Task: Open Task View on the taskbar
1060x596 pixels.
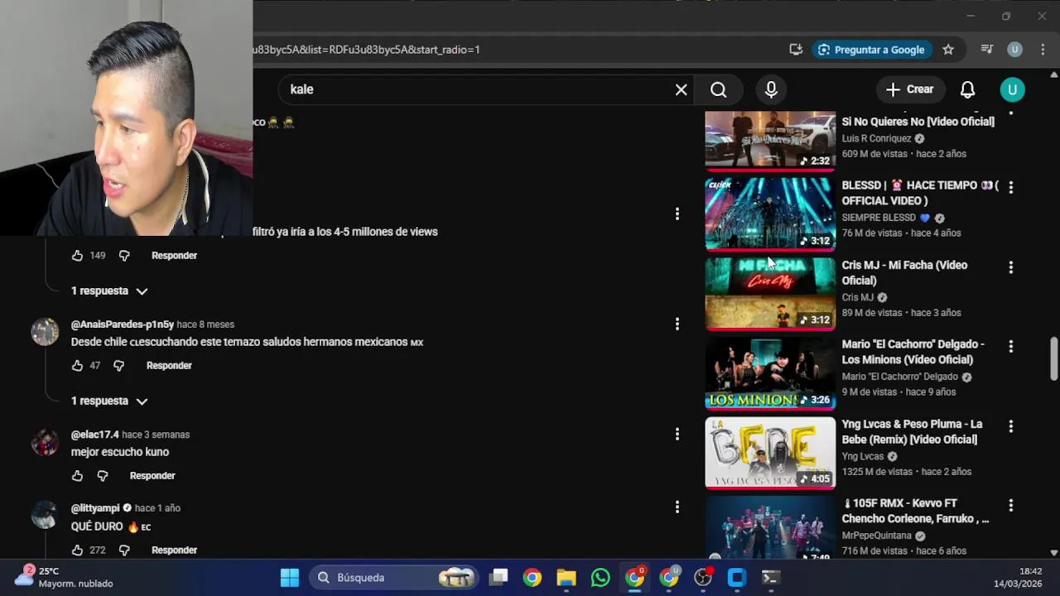Action: pyautogui.click(x=499, y=578)
